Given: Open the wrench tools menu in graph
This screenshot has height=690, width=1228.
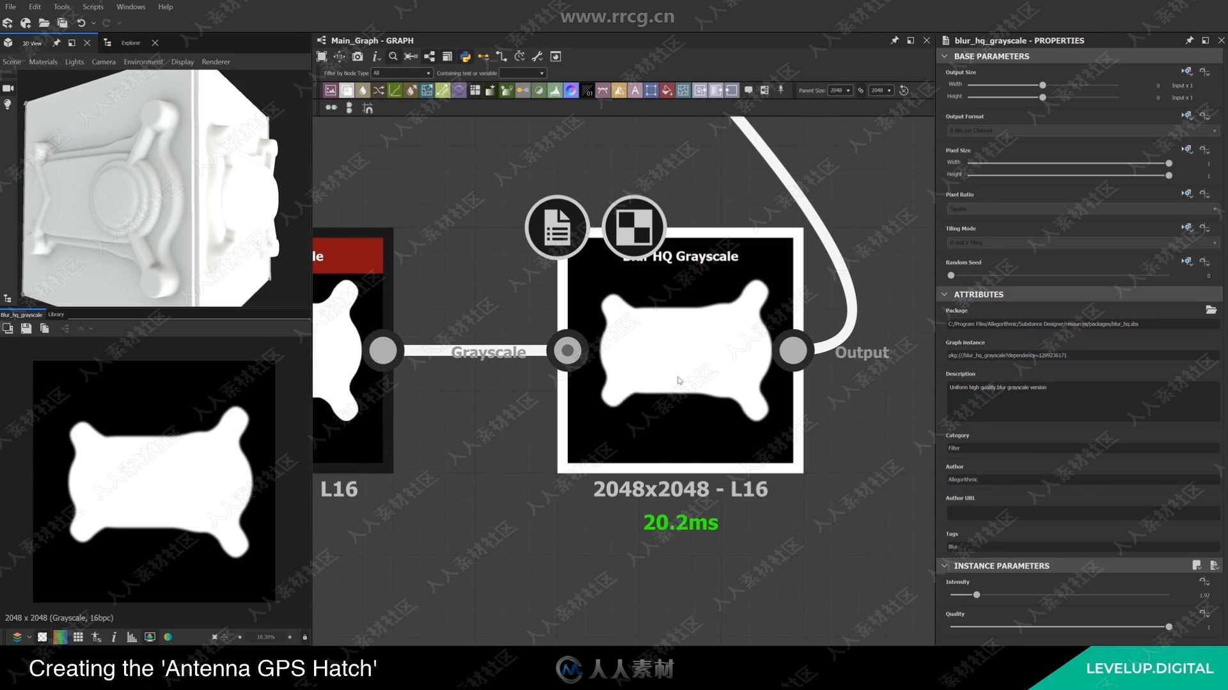Looking at the screenshot, I should pos(537,57).
